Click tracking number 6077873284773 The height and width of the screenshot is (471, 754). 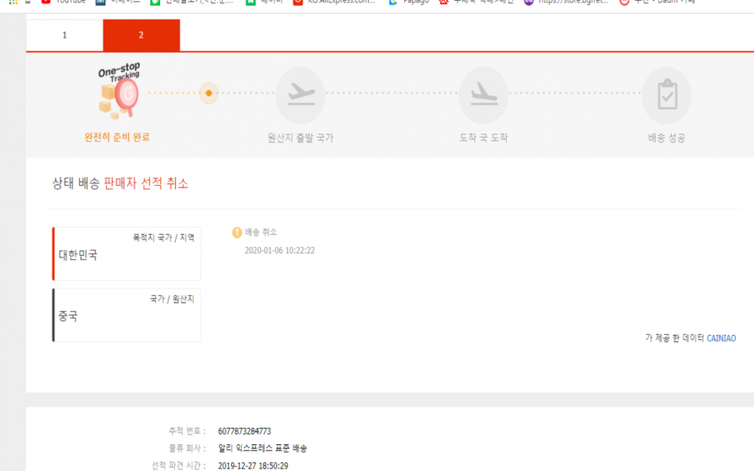pyautogui.click(x=244, y=431)
